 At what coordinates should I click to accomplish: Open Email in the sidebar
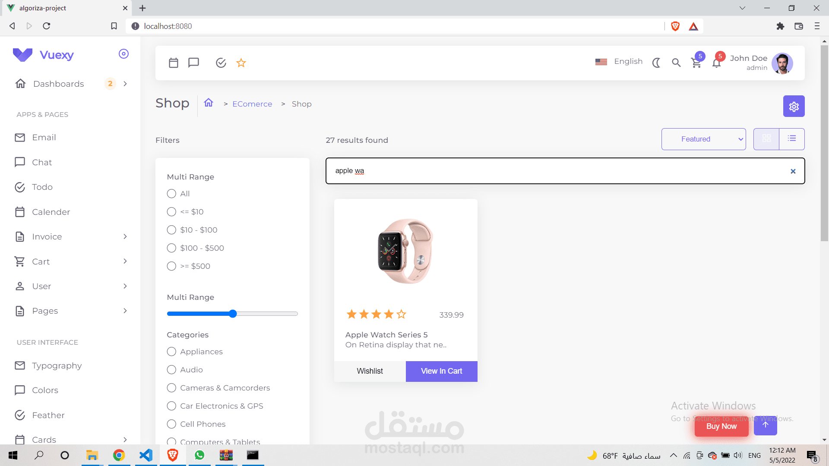(44, 137)
